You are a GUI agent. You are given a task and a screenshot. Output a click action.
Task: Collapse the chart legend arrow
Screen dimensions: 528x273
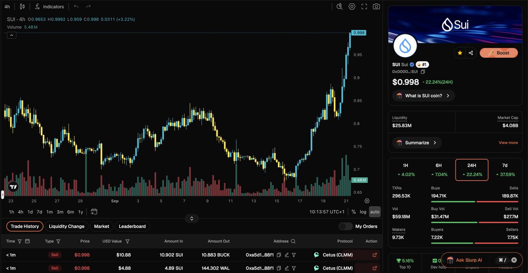(x=12, y=36)
